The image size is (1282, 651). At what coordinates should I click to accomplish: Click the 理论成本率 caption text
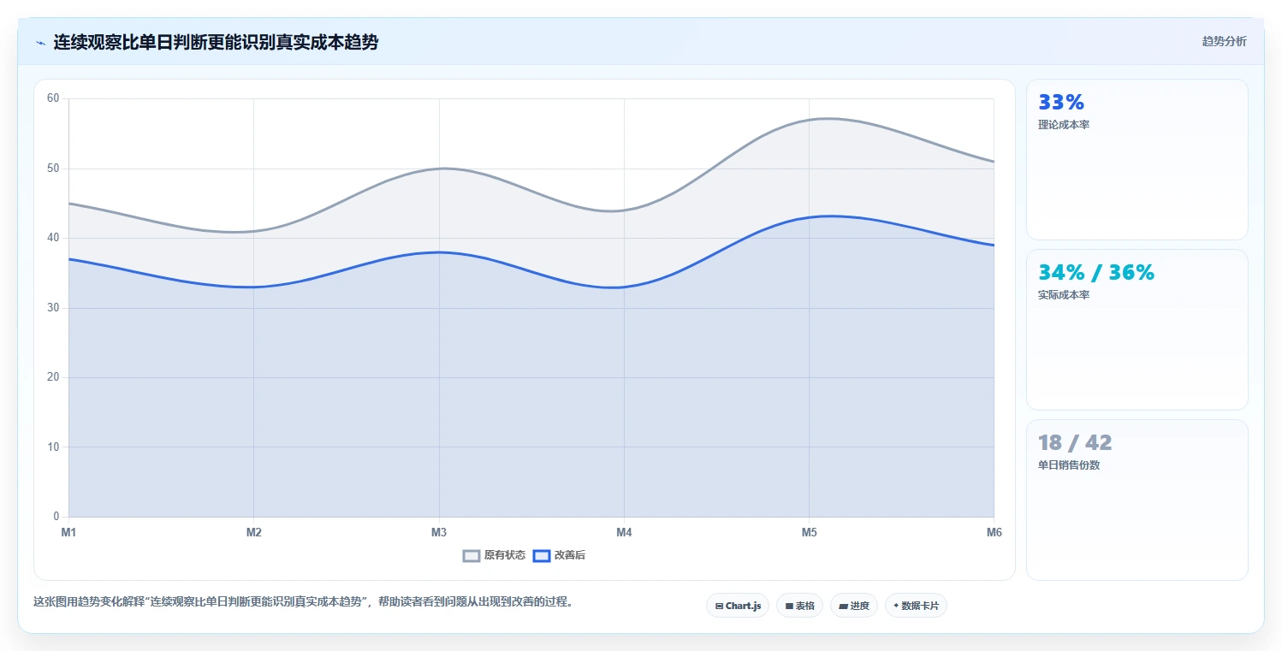tap(1064, 125)
